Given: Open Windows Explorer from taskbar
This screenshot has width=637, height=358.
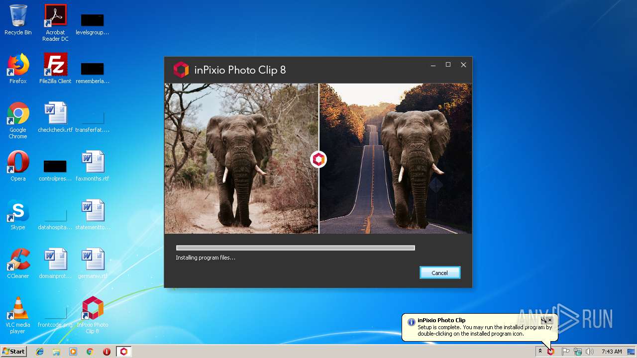Looking at the screenshot, I should coord(56,352).
